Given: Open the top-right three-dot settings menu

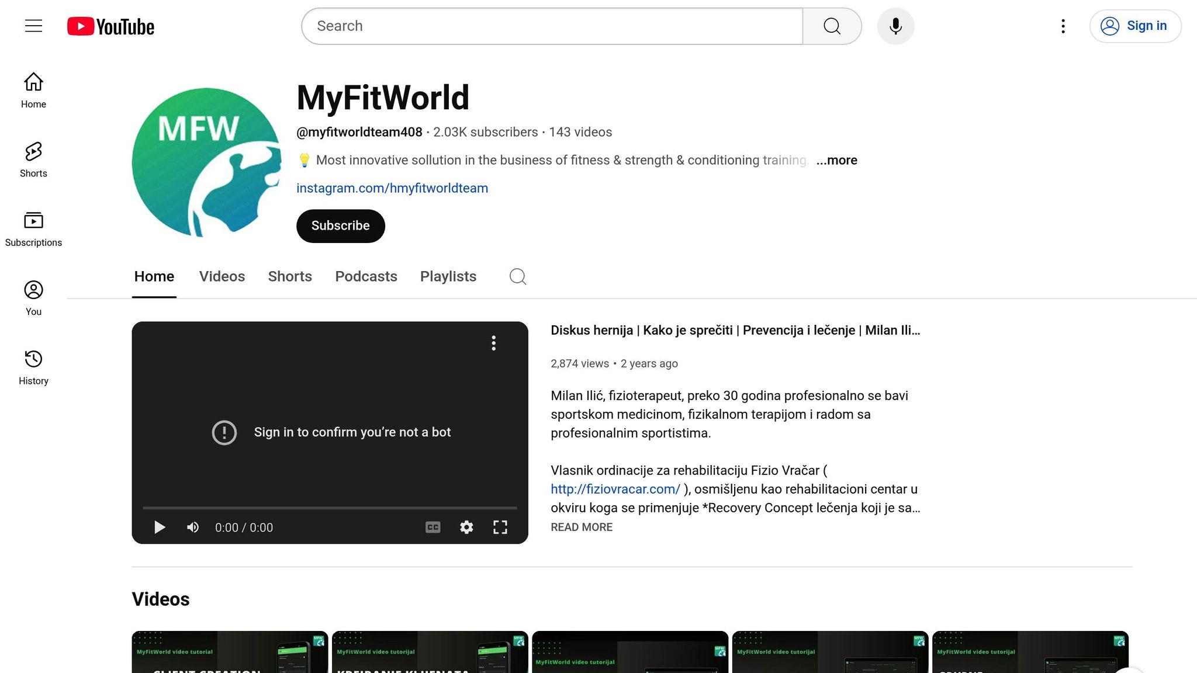Looking at the screenshot, I should click(1063, 26).
